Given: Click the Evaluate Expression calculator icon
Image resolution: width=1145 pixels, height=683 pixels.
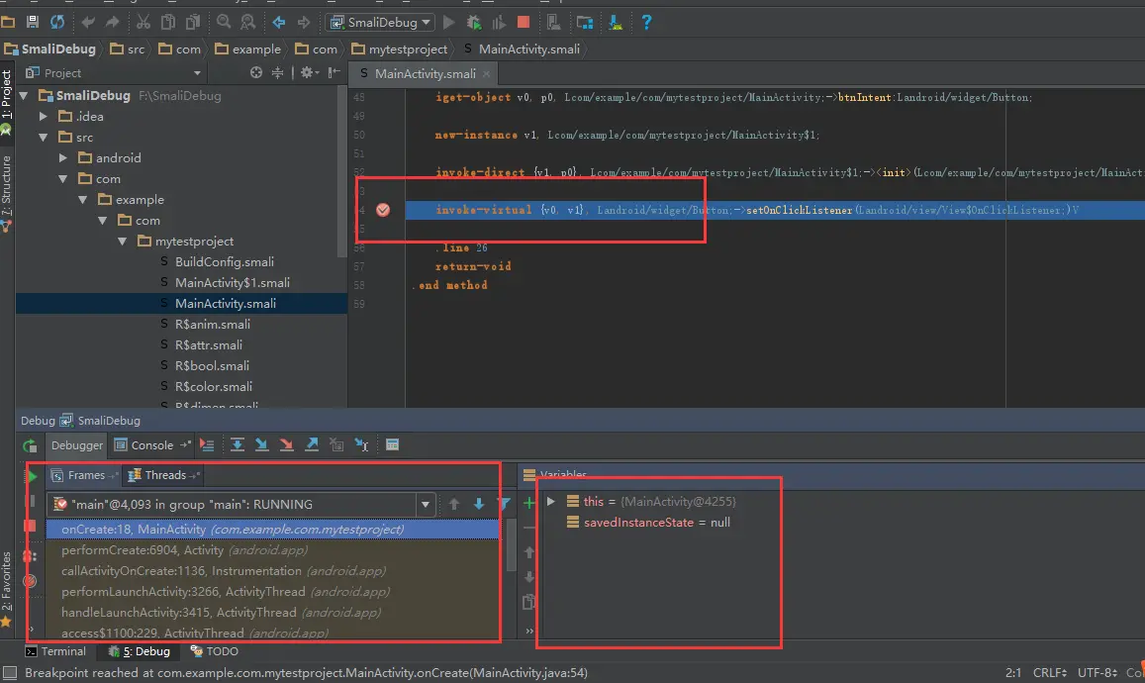Looking at the screenshot, I should point(392,444).
